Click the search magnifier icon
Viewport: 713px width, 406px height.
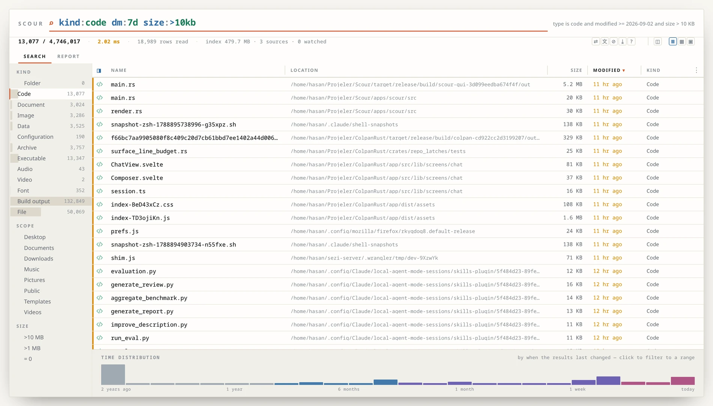tap(51, 23)
